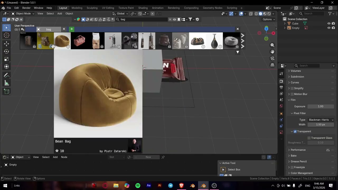The width and height of the screenshot is (338, 190).
Task: Open After Effects from the taskbar
Action: (x=149, y=186)
